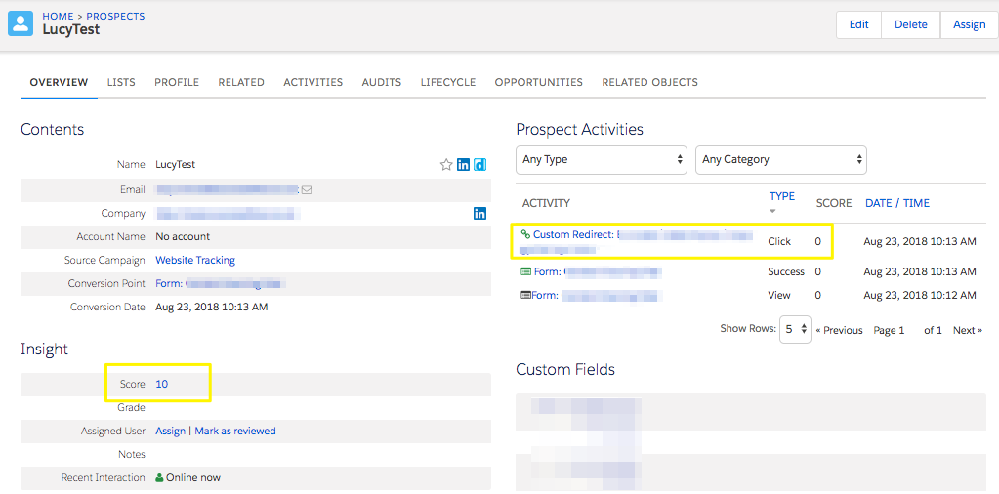Viewport: 999px width, 494px height.
Task: Click the 'Prospect Activities' heading
Action: pyautogui.click(x=580, y=129)
